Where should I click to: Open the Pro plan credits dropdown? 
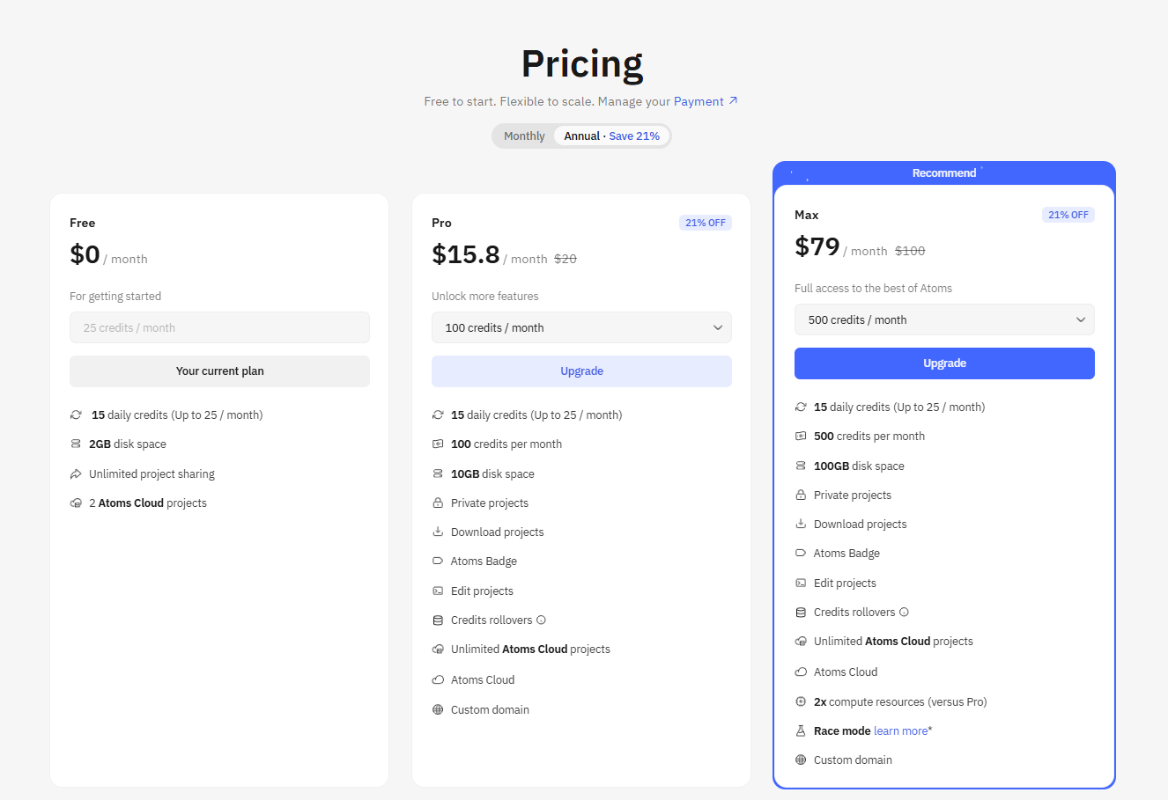pyautogui.click(x=581, y=327)
